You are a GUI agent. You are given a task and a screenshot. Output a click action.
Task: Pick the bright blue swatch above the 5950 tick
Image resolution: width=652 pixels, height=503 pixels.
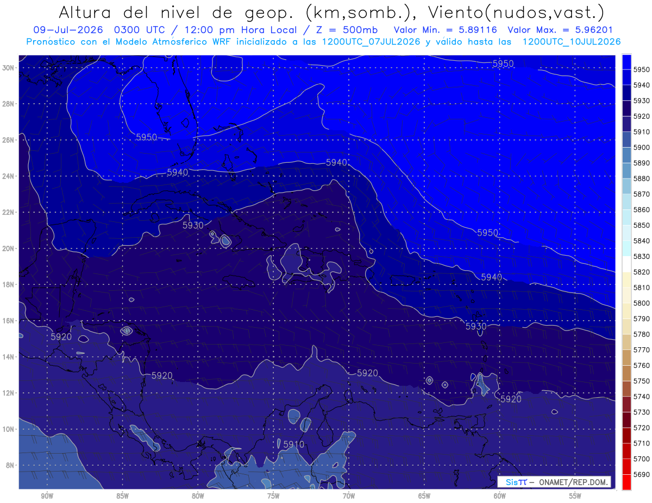pos(626,62)
